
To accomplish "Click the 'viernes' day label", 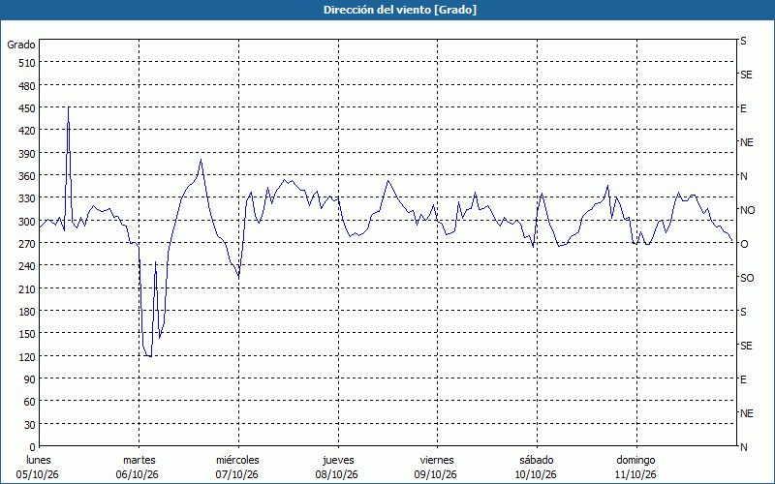I will pos(437,460).
